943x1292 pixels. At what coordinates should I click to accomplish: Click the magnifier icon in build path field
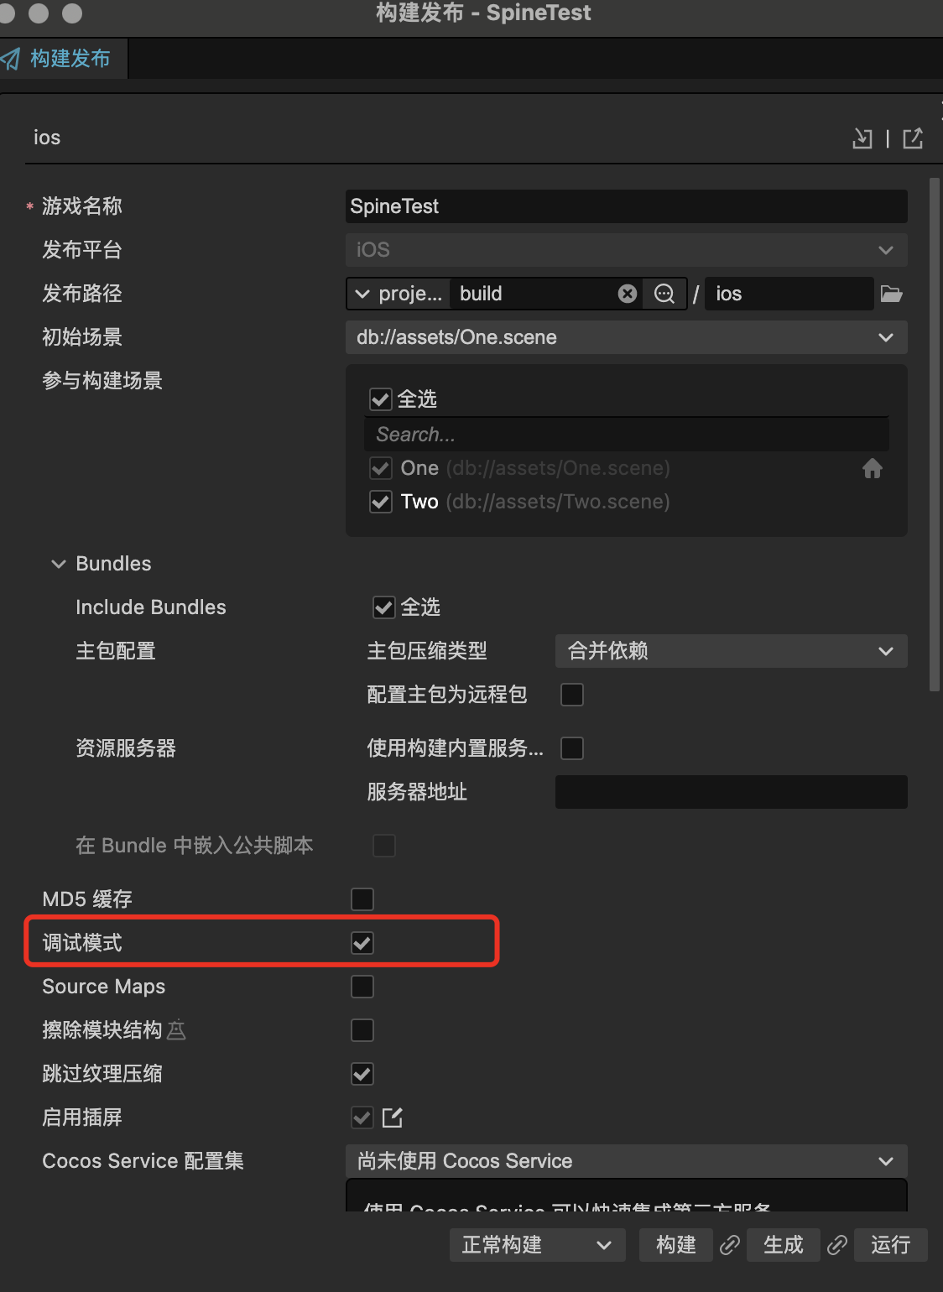coord(664,294)
